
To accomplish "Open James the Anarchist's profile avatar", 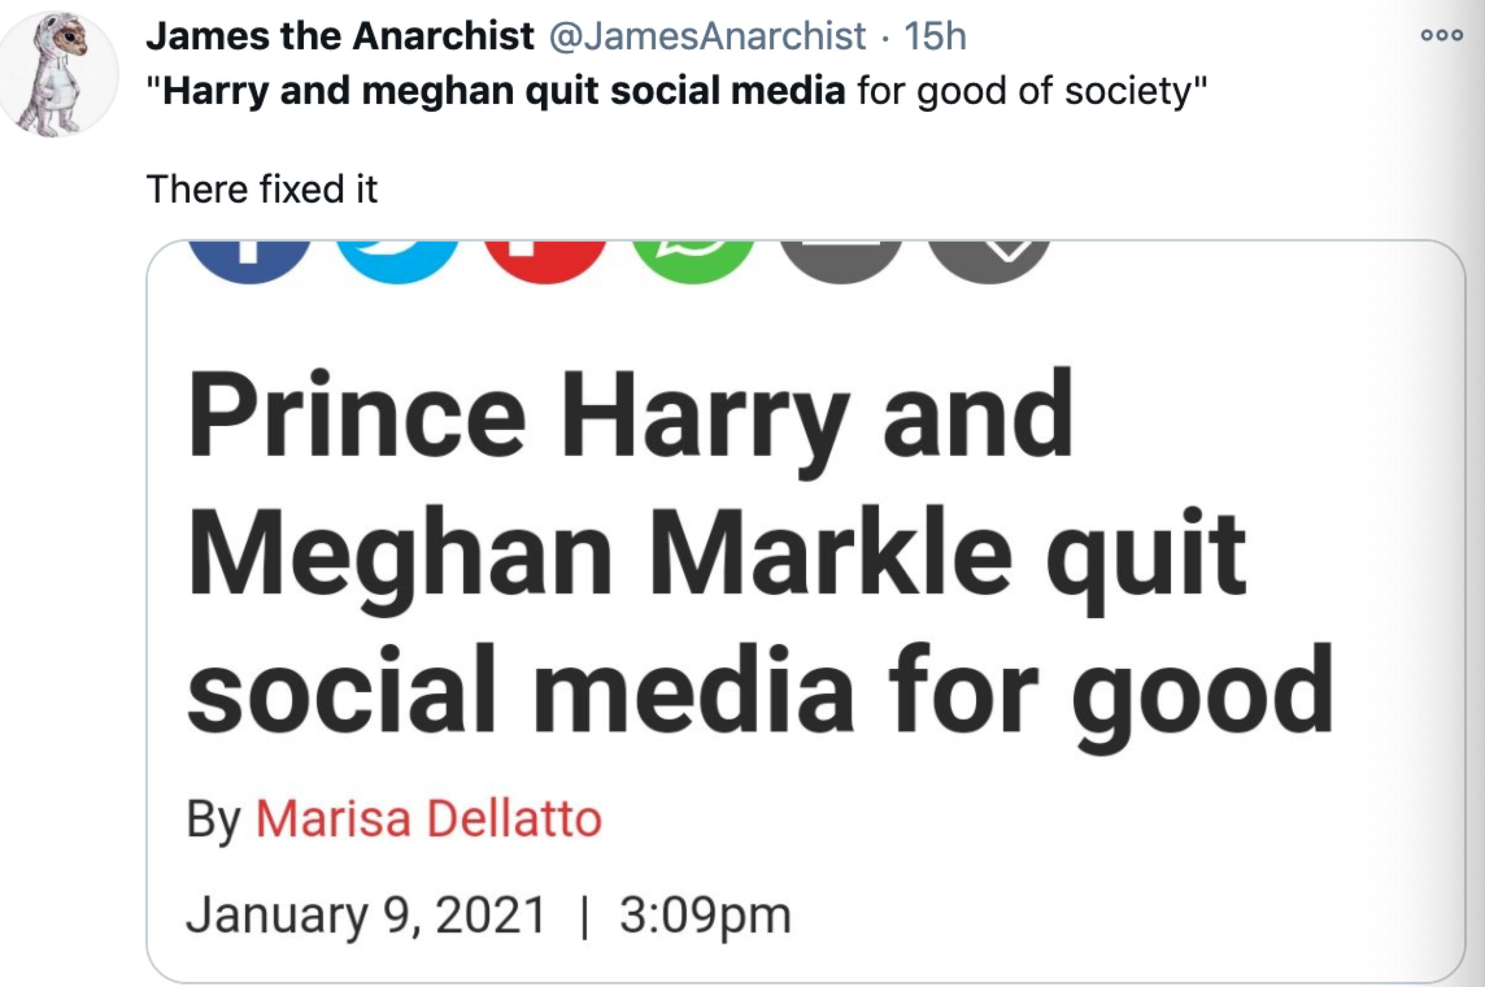I will pos(60,74).
